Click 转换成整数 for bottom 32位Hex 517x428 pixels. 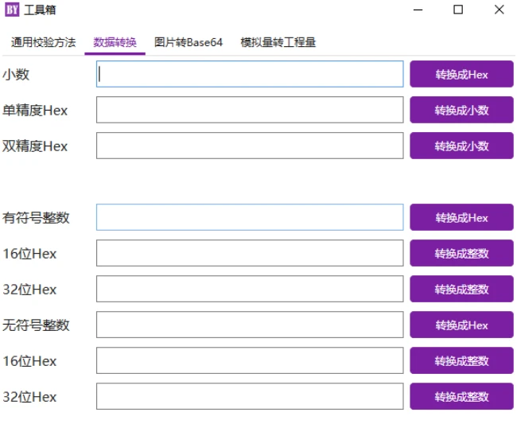(x=461, y=396)
